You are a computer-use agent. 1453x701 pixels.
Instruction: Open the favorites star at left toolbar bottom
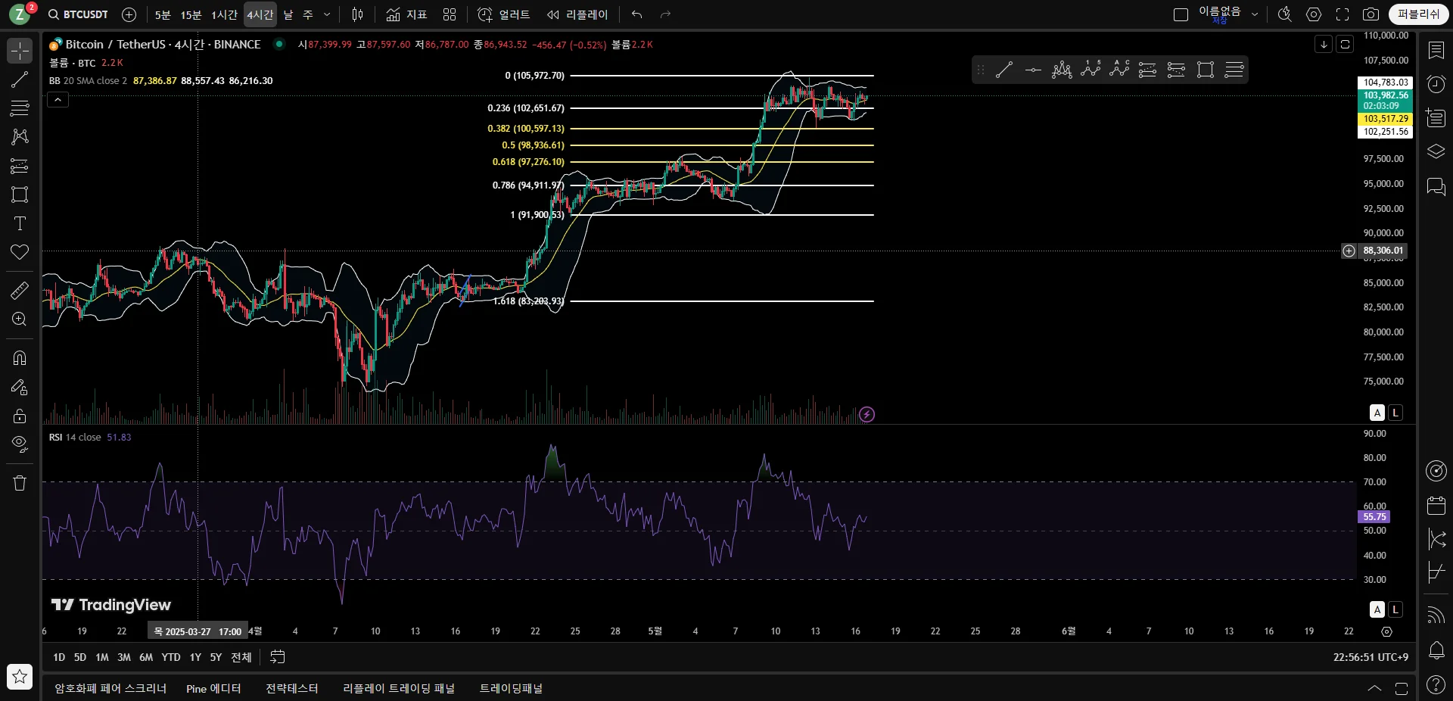pos(20,676)
